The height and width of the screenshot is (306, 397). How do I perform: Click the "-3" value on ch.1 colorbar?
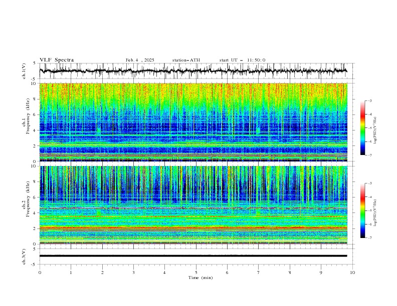(x=369, y=100)
